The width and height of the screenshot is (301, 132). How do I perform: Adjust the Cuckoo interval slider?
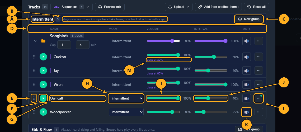tap(211, 57)
